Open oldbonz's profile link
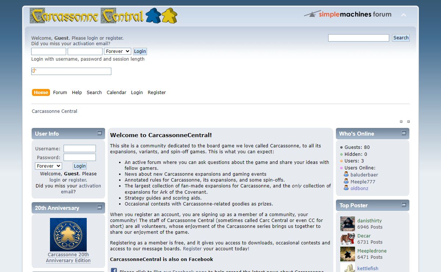The width and height of the screenshot is (441, 272). point(359,189)
